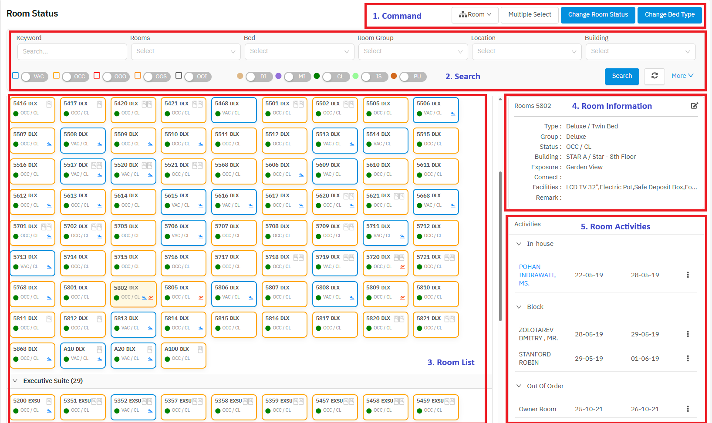Open the Room menu in command bar
This screenshot has width=712, height=423.
[x=475, y=15]
